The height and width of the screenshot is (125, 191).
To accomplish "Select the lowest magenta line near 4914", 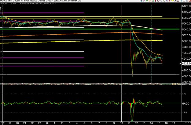I will 43,66.
